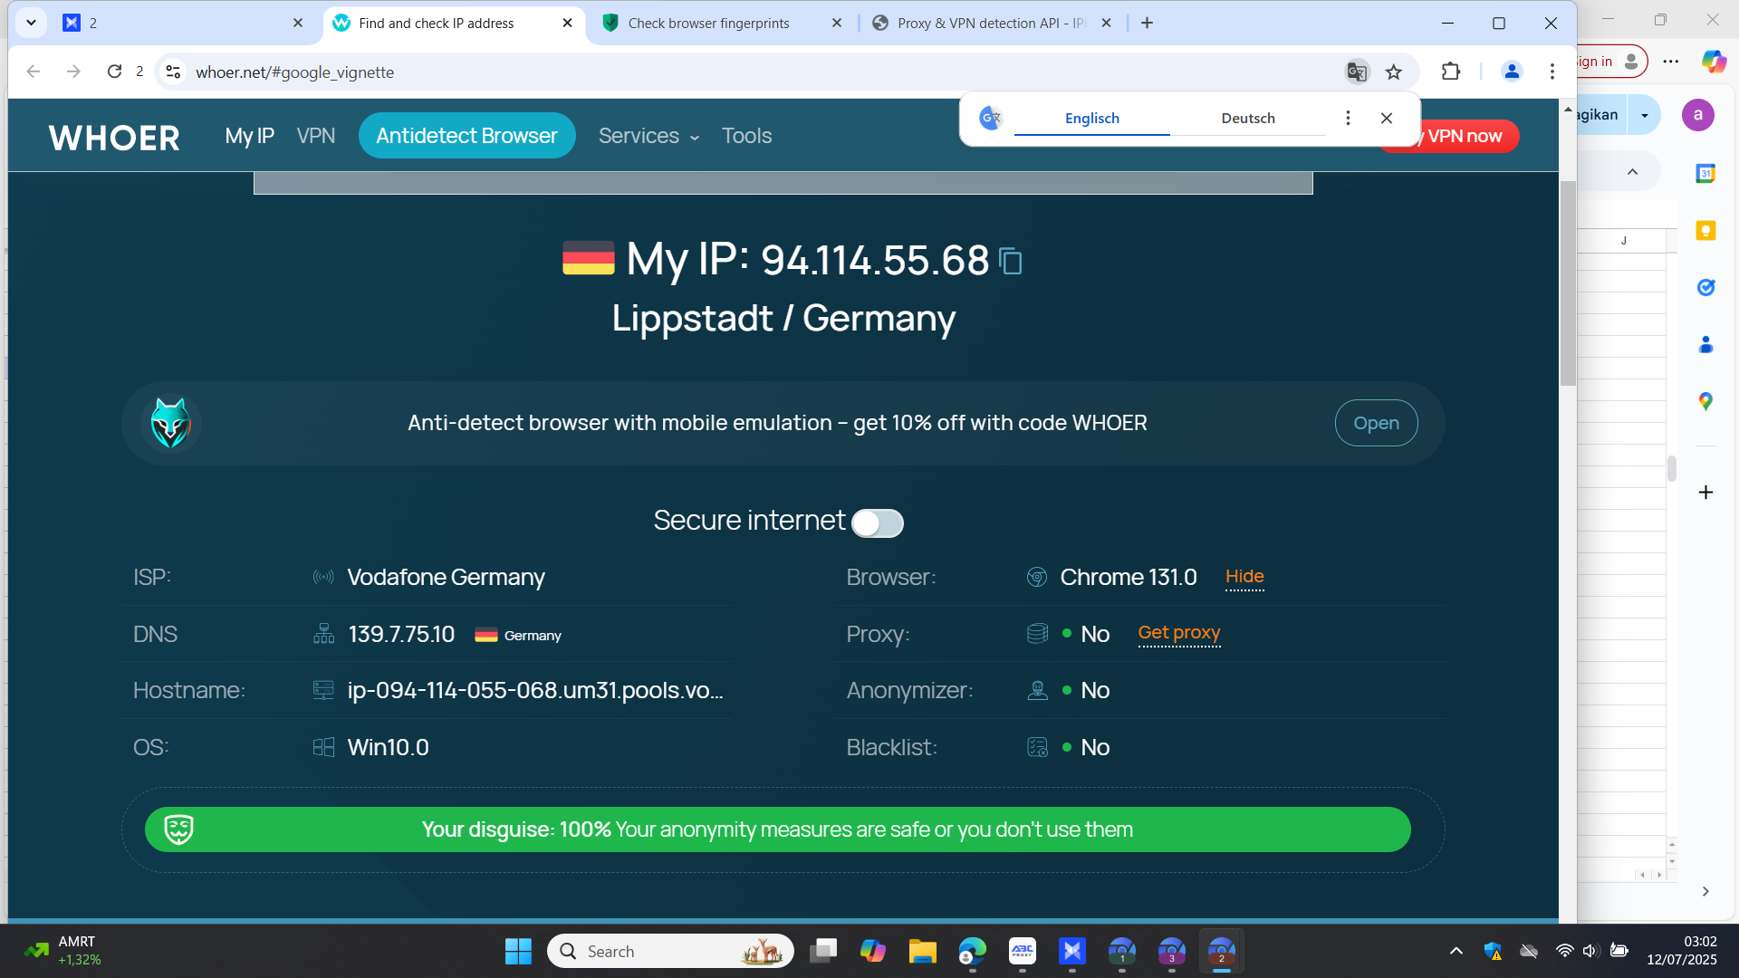
Task: Expand the Services dropdown menu
Action: point(649,136)
